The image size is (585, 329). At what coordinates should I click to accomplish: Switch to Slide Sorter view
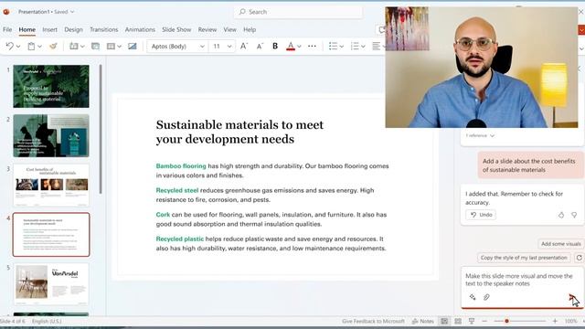click(x=458, y=321)
